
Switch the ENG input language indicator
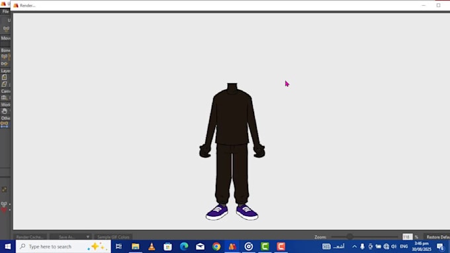pyautogui.click(x=404, y=246)
